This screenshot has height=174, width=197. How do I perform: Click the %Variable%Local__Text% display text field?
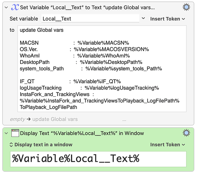(x=98, y=159)
